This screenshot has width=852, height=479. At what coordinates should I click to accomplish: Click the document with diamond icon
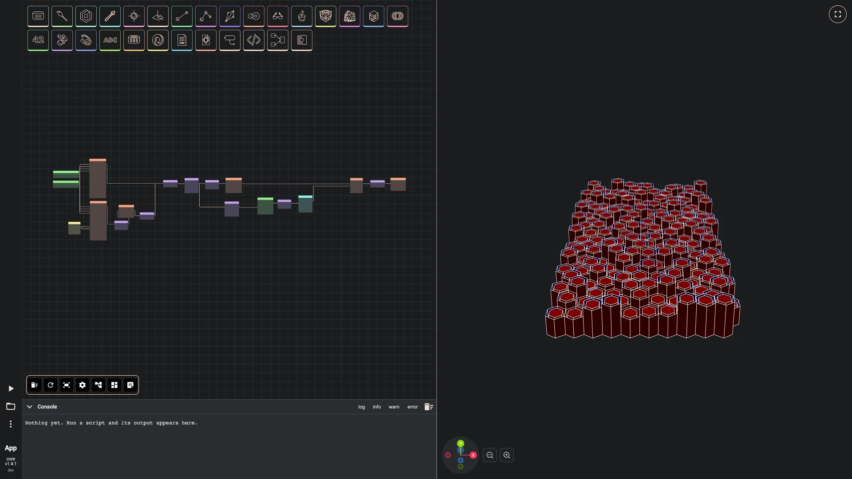tap(206, 40)
